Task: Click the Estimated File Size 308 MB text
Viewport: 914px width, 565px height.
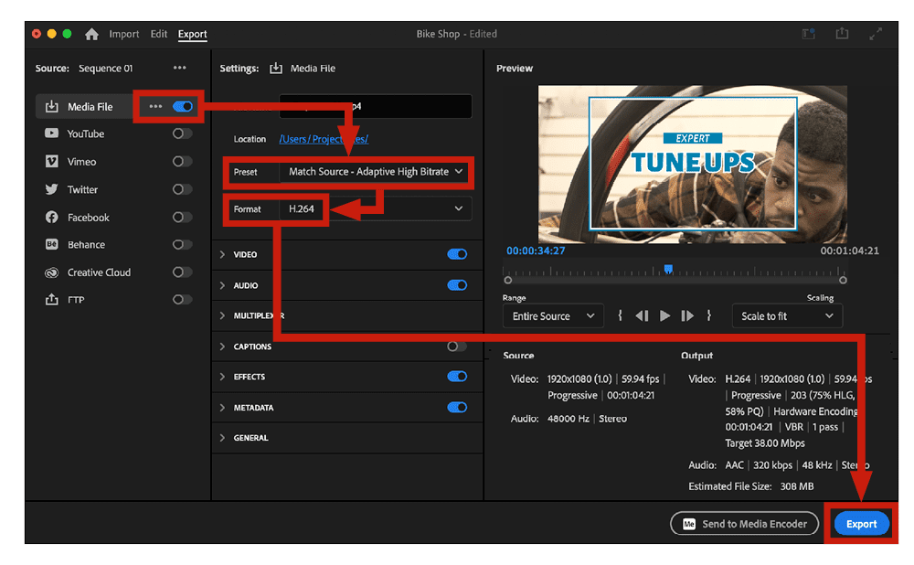Action: (x=750, y=486)
